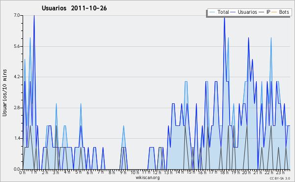Click the 2.8 y-axis value

(x=17, y=108)
